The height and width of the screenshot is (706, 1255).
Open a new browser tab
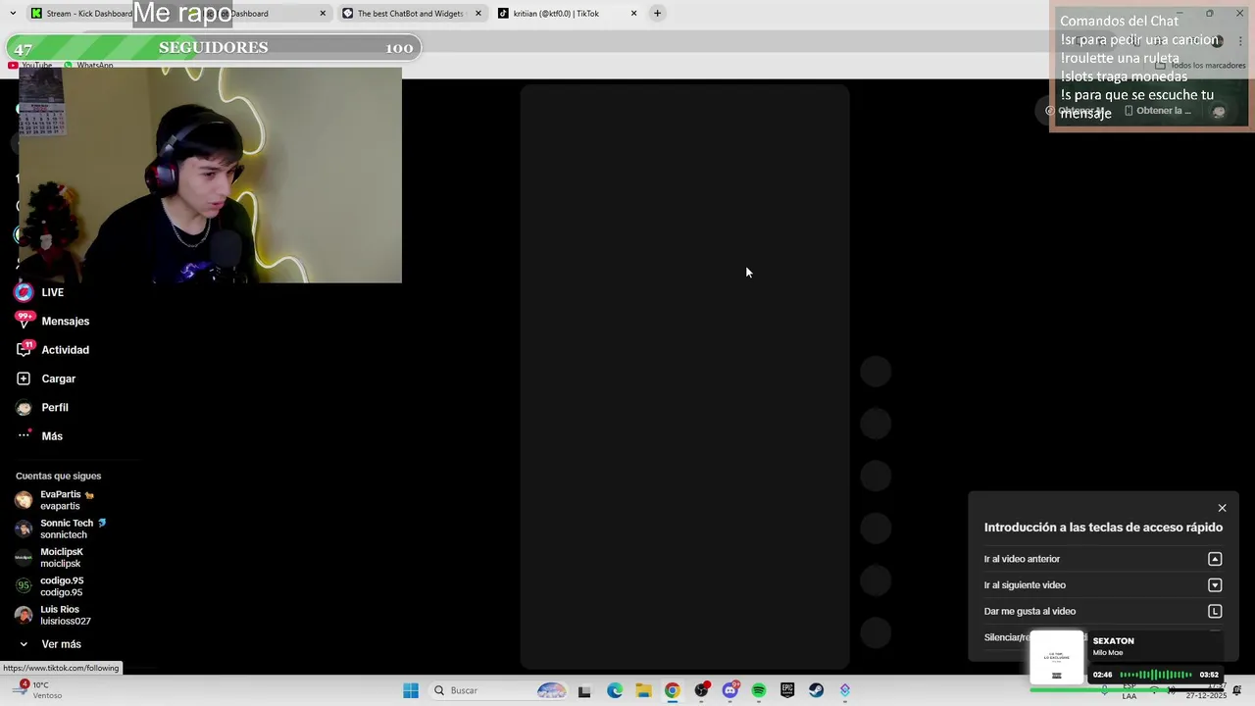point(657,14)
